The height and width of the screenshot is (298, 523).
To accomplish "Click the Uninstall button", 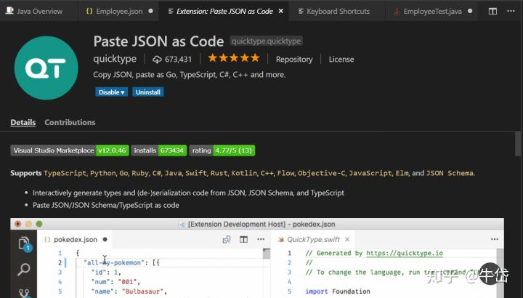I will (147, 92).
